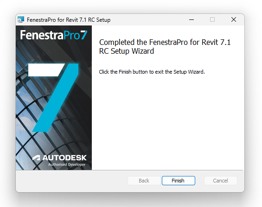Click the installer icon in title bar

click(21, 19)
